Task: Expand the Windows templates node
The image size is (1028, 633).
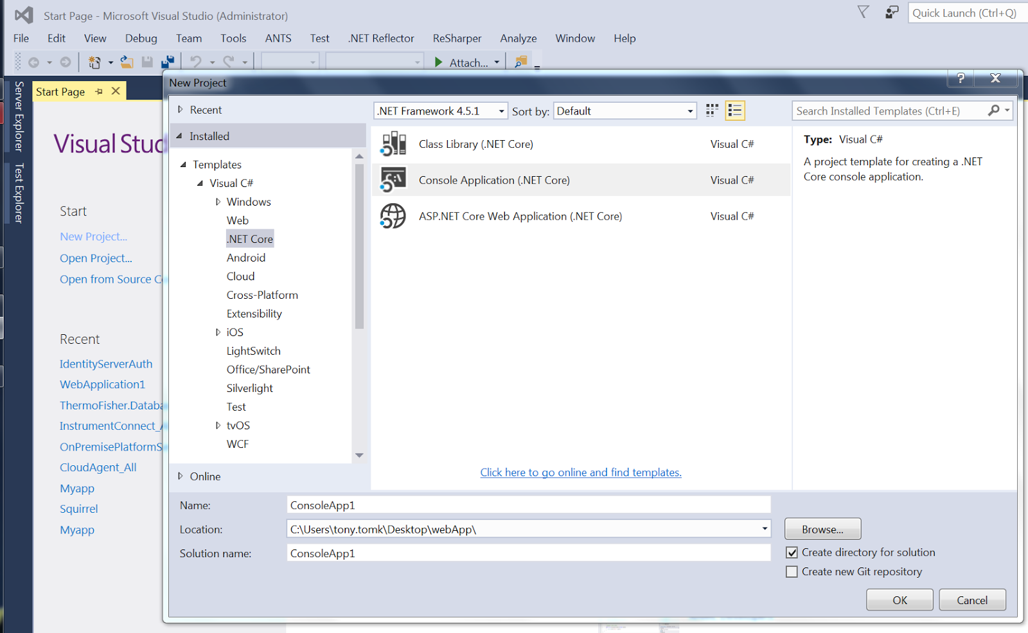Action: [x=218, y=201]
